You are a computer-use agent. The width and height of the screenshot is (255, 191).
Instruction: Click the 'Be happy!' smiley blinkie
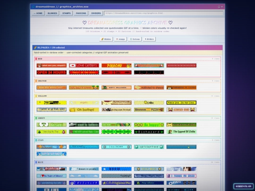[149, 125]
